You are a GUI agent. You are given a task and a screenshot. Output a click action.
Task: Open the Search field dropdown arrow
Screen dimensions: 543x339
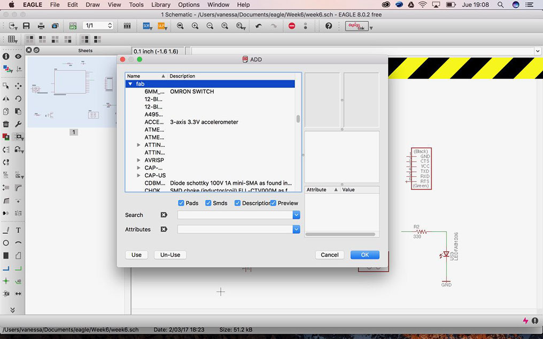(x=296, y=215)
